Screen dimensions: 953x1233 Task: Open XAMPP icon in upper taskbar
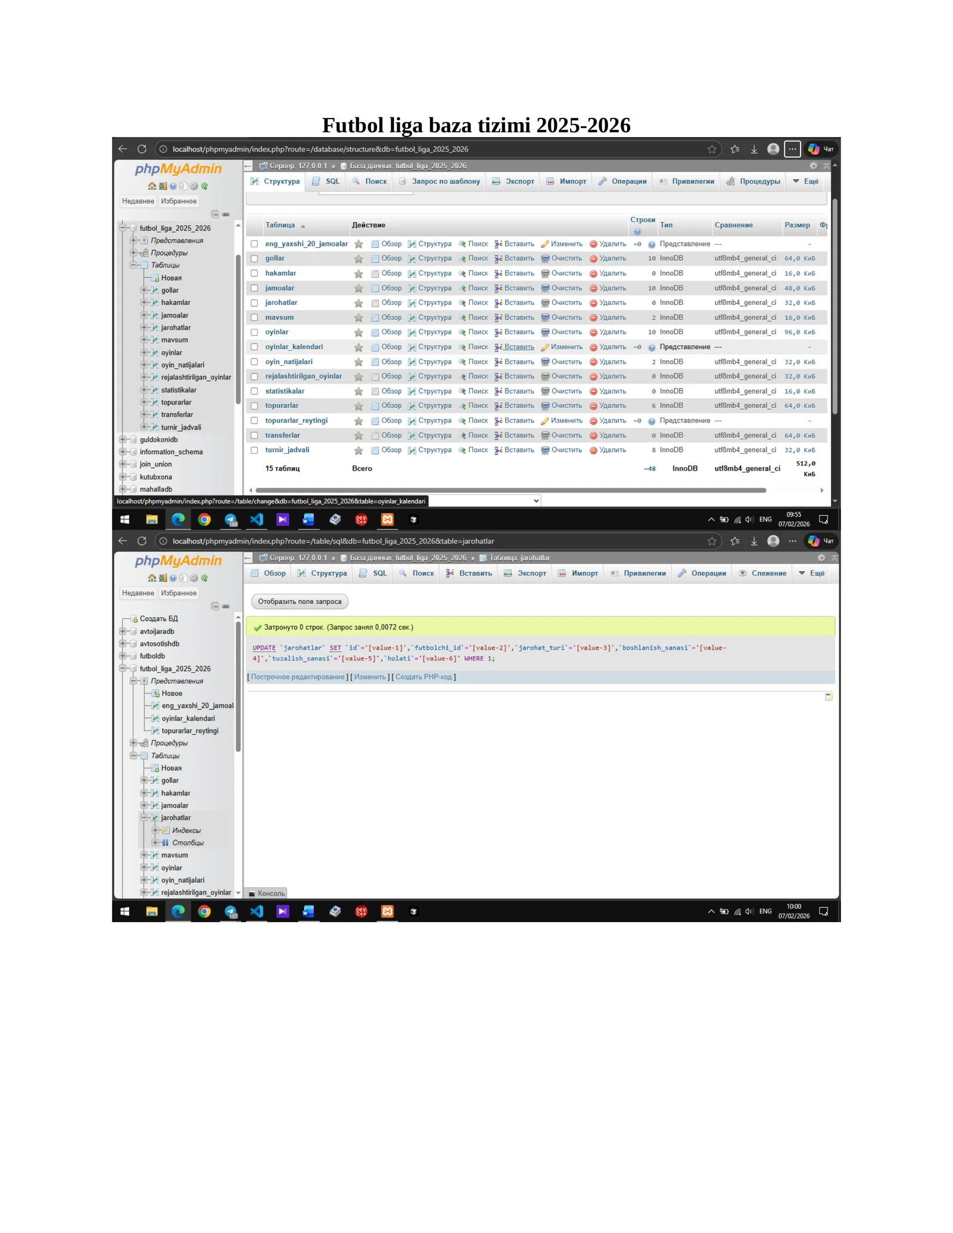click(x=388, y=519)
